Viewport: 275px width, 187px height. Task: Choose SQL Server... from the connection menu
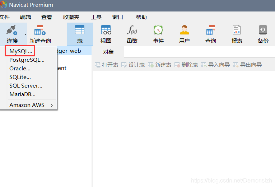(26, 86)
